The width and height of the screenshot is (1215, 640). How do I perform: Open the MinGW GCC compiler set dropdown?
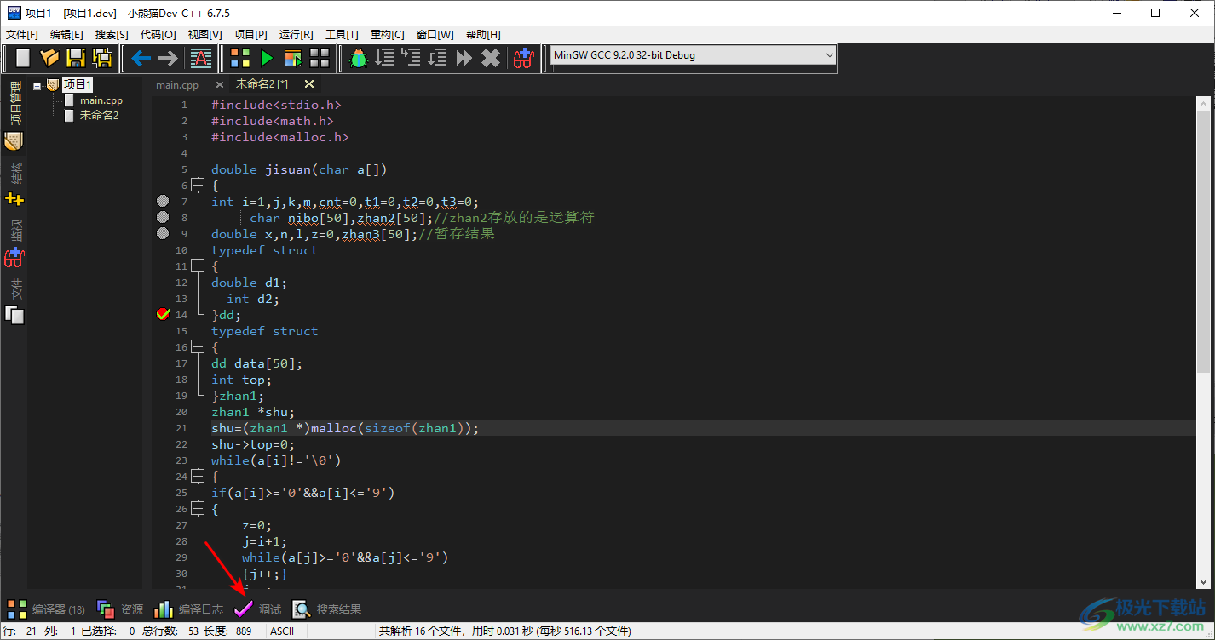694,55
